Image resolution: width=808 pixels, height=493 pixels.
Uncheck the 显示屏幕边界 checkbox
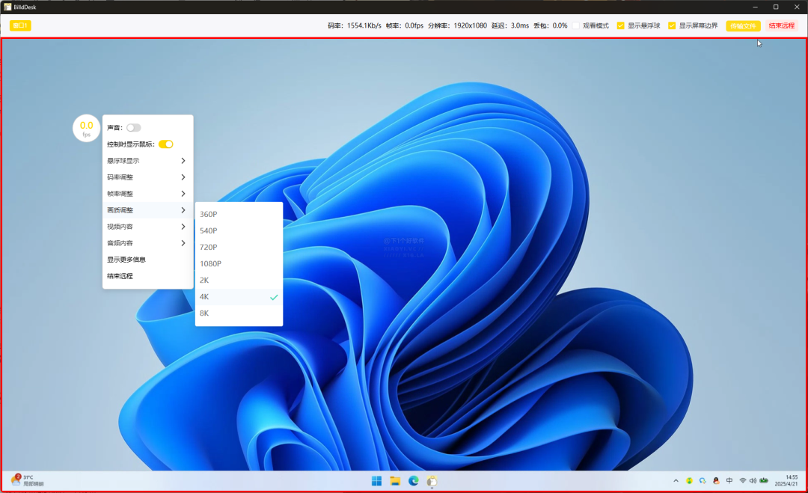pyautogui.click(x=672, y=25)
